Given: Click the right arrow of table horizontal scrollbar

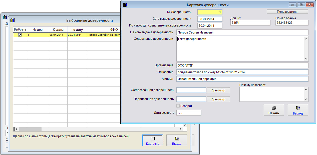Looking at the screenshot, I should point(181,129).
